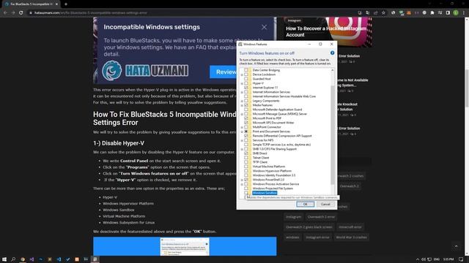Image resolution: width=469 pixels, height=263 pixels.
Task: Uncheck Microsoft Print to PDF
Action: (246, 118)
